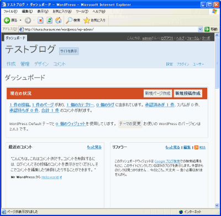
Task: Click the サイトを表示 button
Action: pos(69,51)
